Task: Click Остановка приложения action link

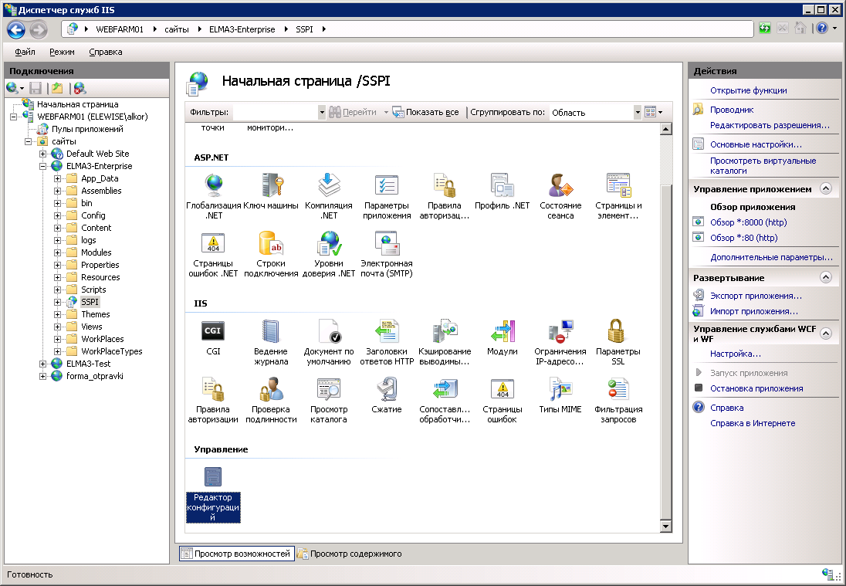Action: [x=756, y=388]
